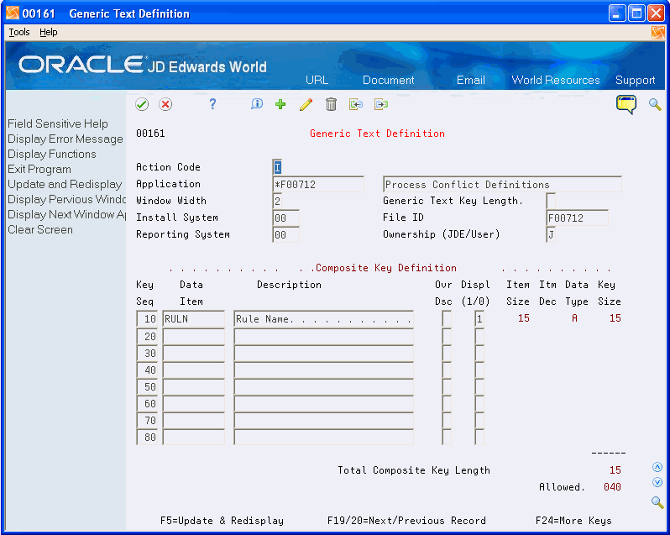
Task: Click the File ID field
Action: pos(578,218)
